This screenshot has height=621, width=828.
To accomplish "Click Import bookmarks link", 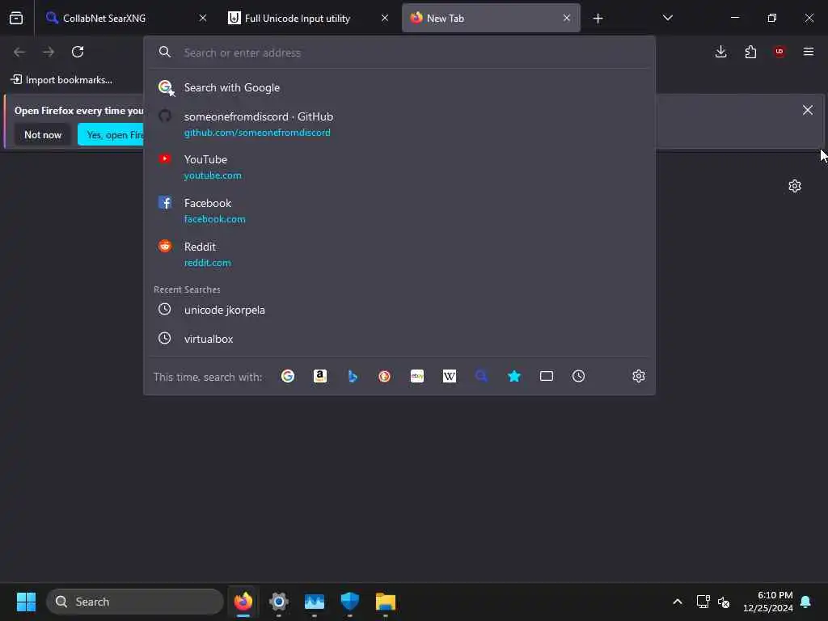I will [61, 80].
